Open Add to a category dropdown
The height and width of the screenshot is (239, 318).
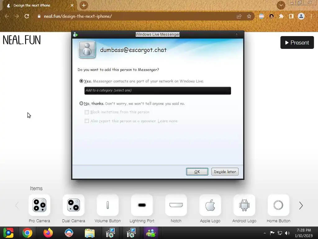click(157, 91)
